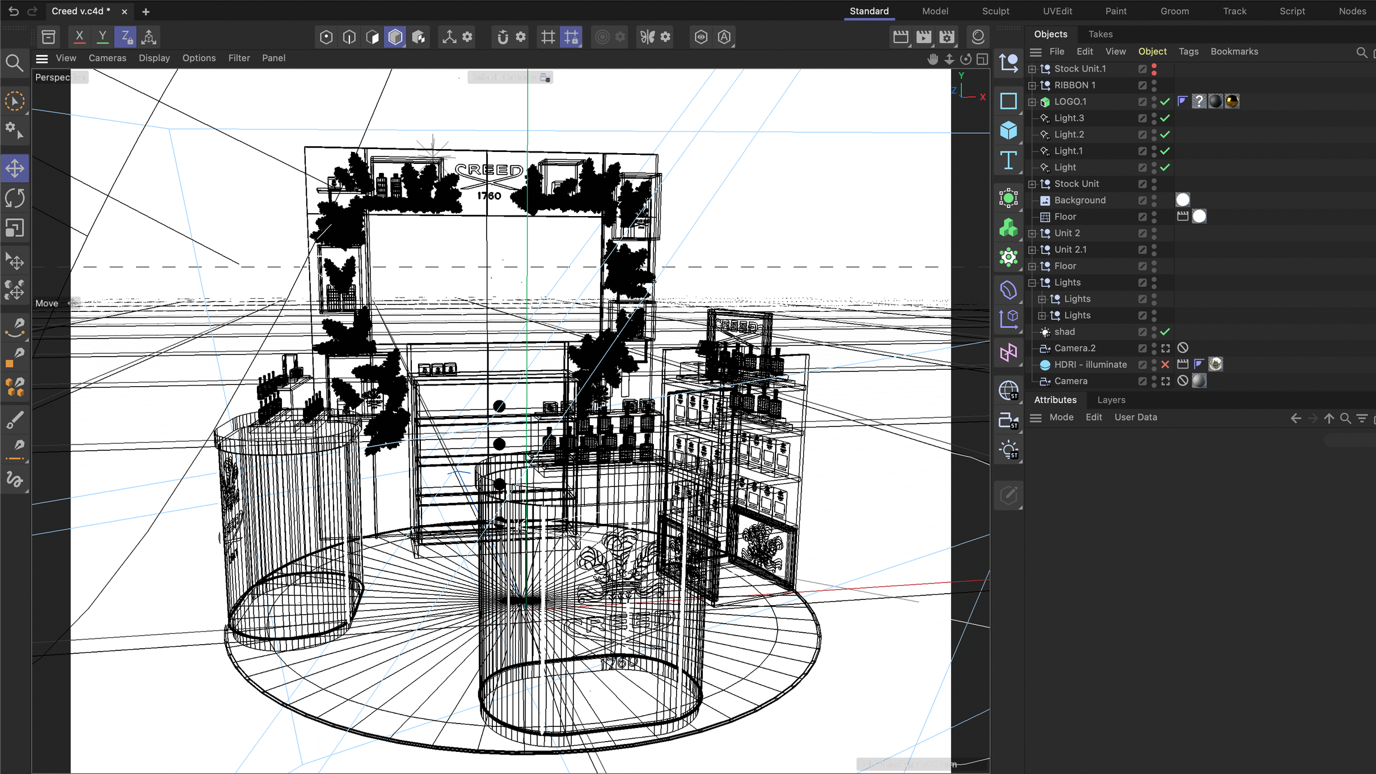Click the search magnifier in Objects panel
The width and height of the screenshot is (1376, 774).
click(1361, 52)
